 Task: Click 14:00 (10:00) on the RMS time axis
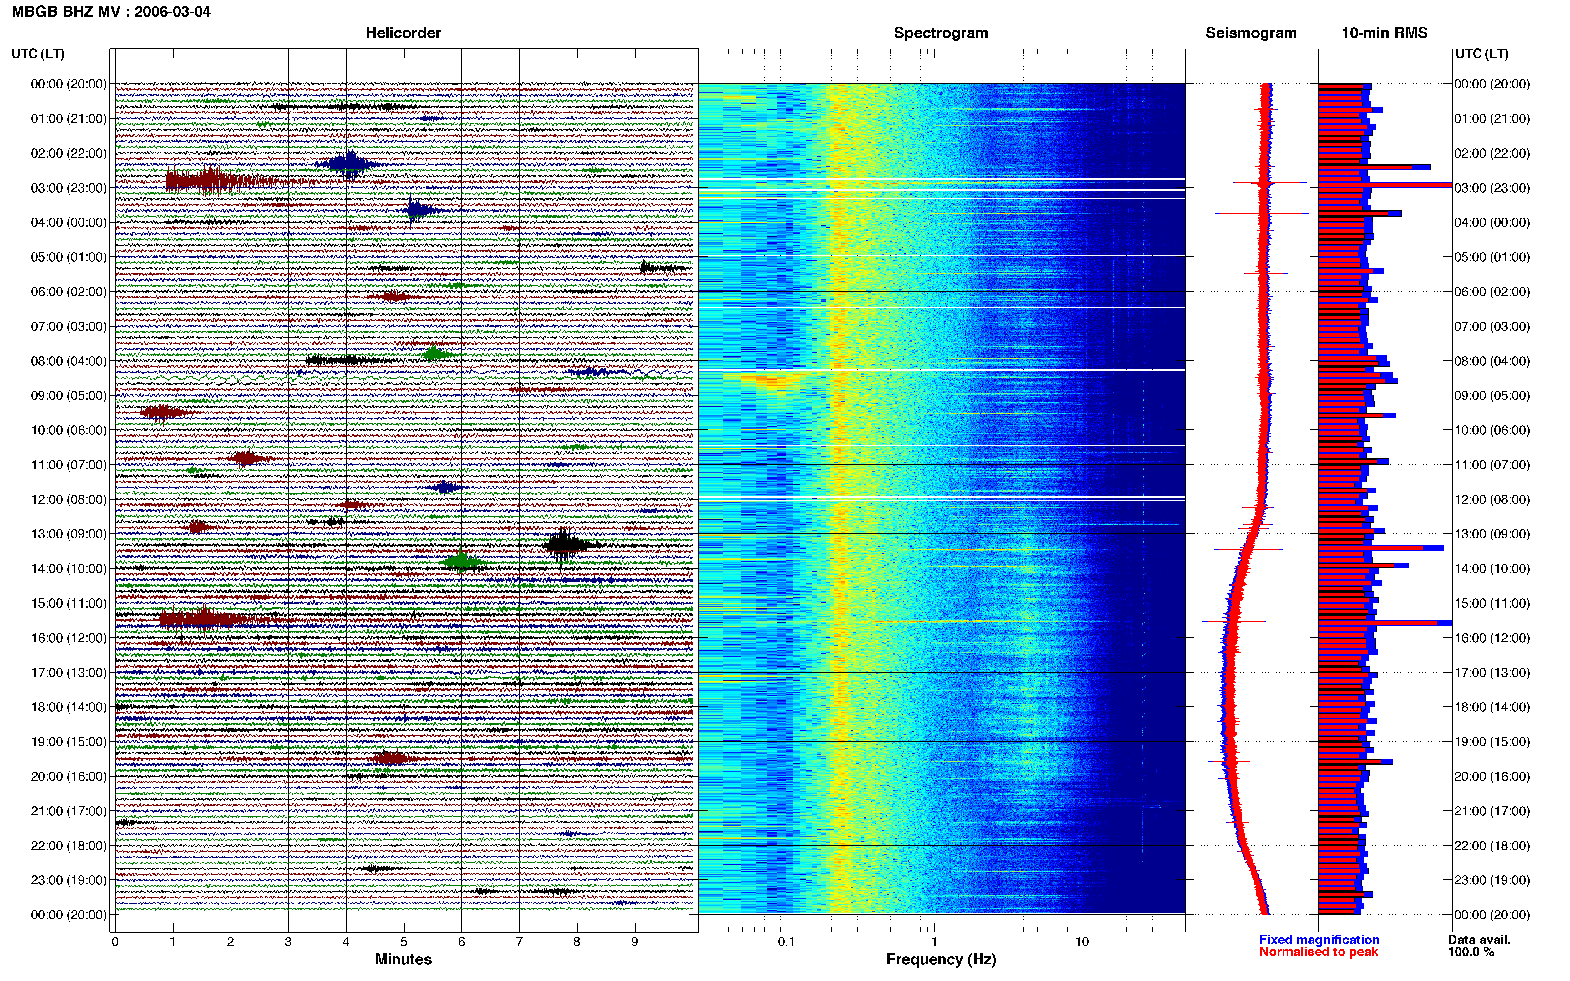[1492, 569]
